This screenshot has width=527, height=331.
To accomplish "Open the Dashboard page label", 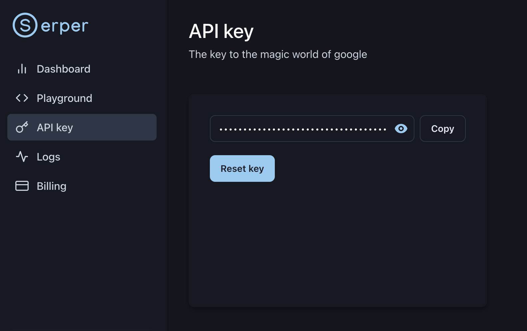I will (63, 69).
